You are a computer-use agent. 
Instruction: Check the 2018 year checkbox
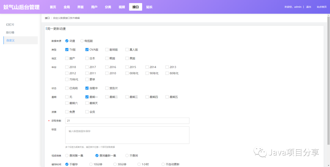click(x=67, y=67)
